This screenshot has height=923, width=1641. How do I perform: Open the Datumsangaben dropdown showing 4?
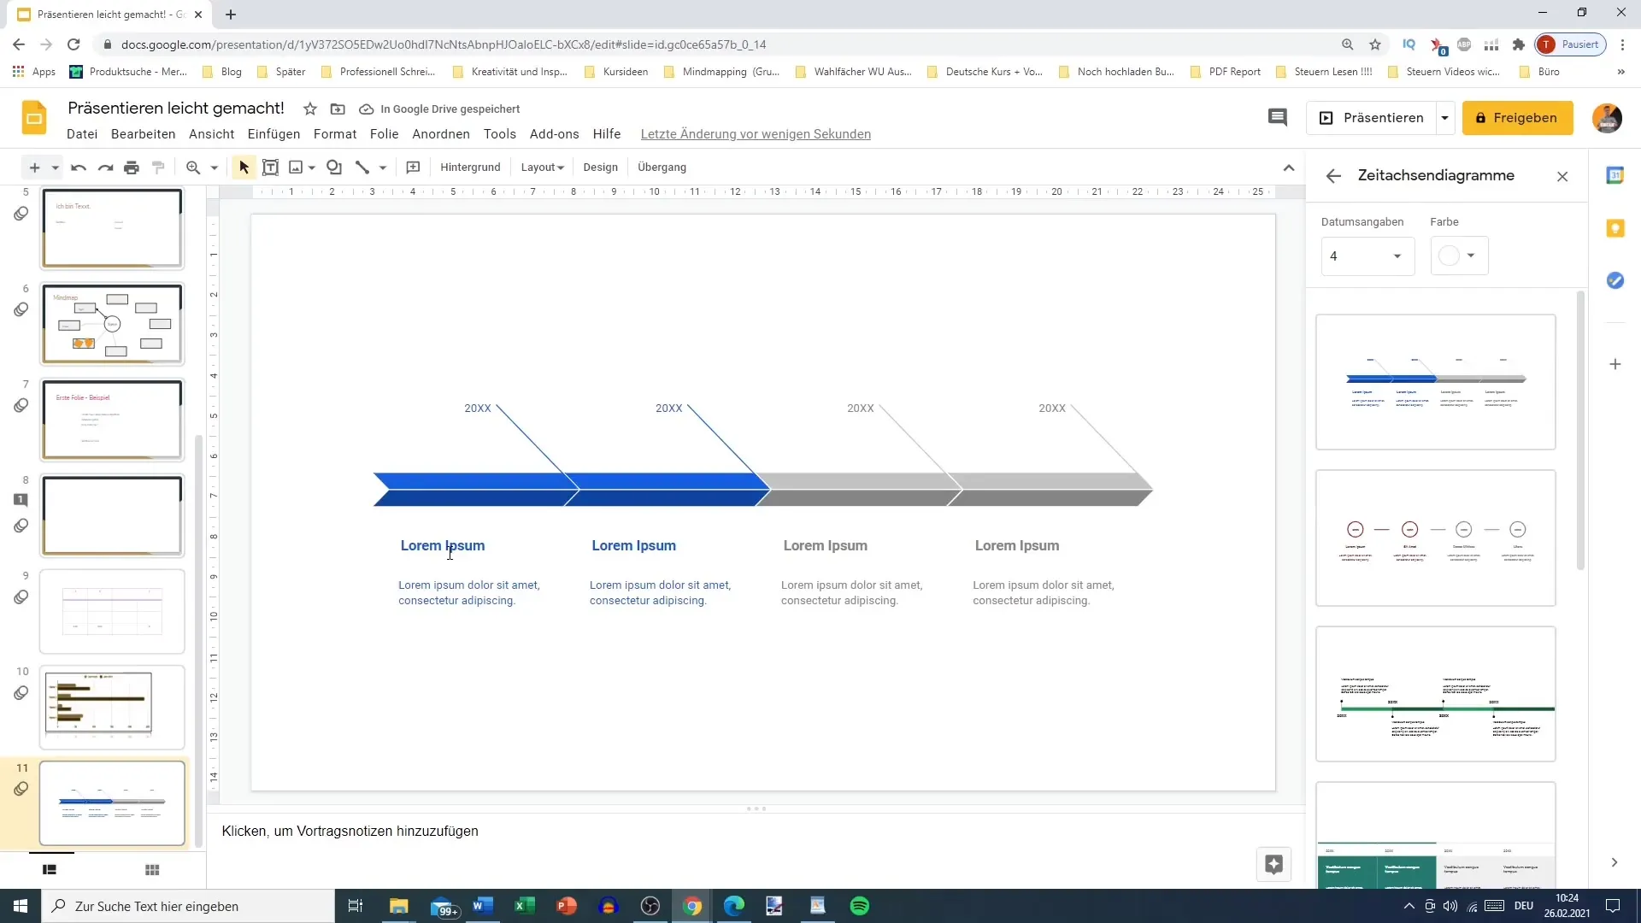[x=1367, y=256]
